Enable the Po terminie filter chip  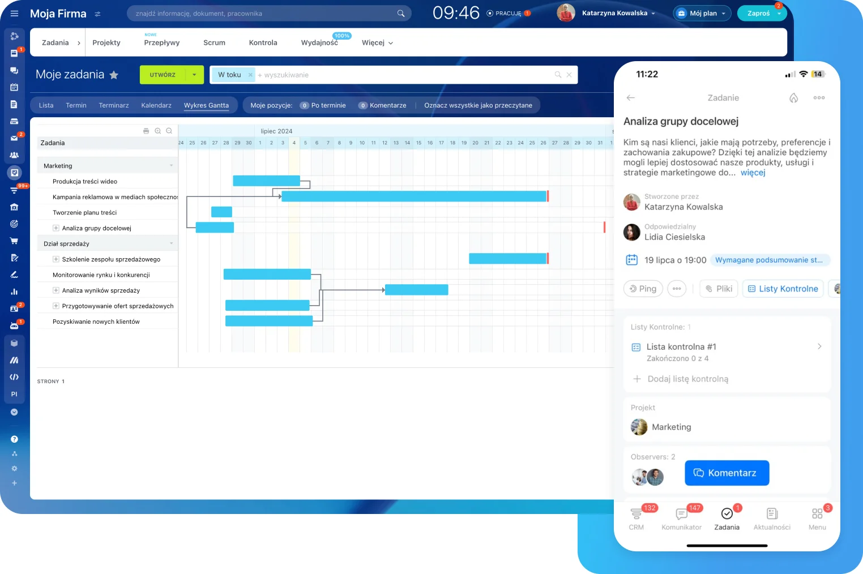[x=323, y=105]
